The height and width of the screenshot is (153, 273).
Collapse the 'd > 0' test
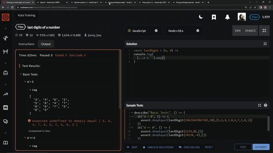pos(25,82)
